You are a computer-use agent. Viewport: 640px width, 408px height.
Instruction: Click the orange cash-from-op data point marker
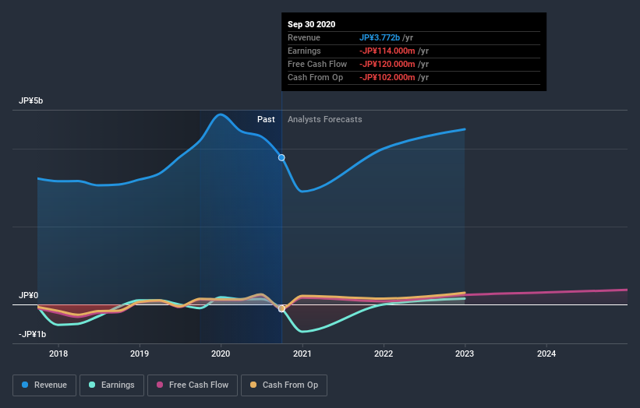point(281,309)
